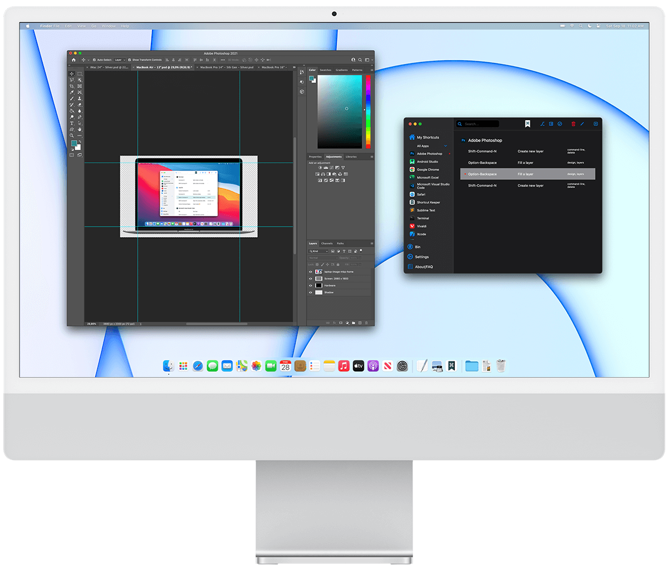This screenshot has height=567, width=668.
Task: Click the rainbow hue slider in Color panel
Action: (368, 111)
